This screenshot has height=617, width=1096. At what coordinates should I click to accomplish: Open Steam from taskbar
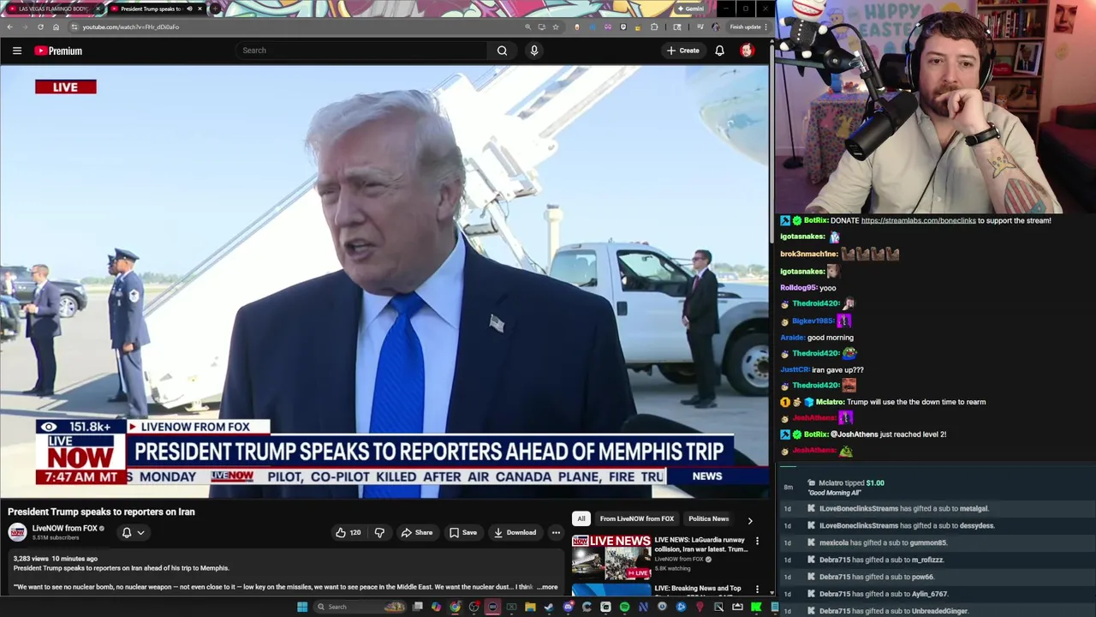[x=548, y=607]
